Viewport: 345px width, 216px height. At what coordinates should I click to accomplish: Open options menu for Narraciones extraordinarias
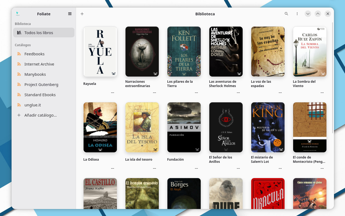pyautogui.click(x=154, y=92)
